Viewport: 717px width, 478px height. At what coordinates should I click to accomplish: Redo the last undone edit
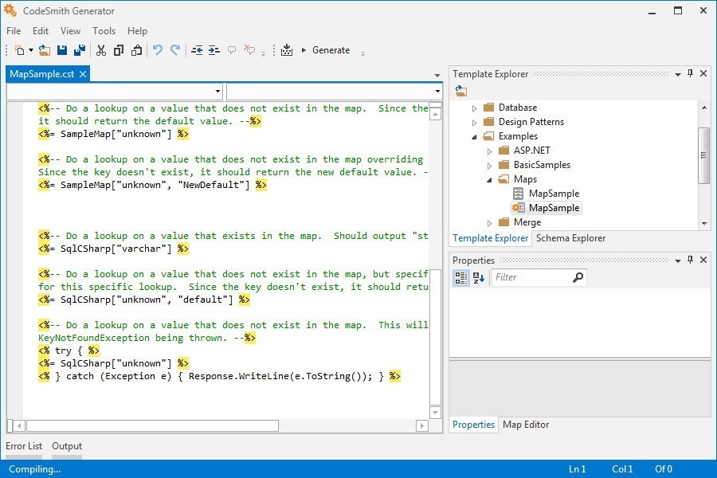tap(175, 50)
